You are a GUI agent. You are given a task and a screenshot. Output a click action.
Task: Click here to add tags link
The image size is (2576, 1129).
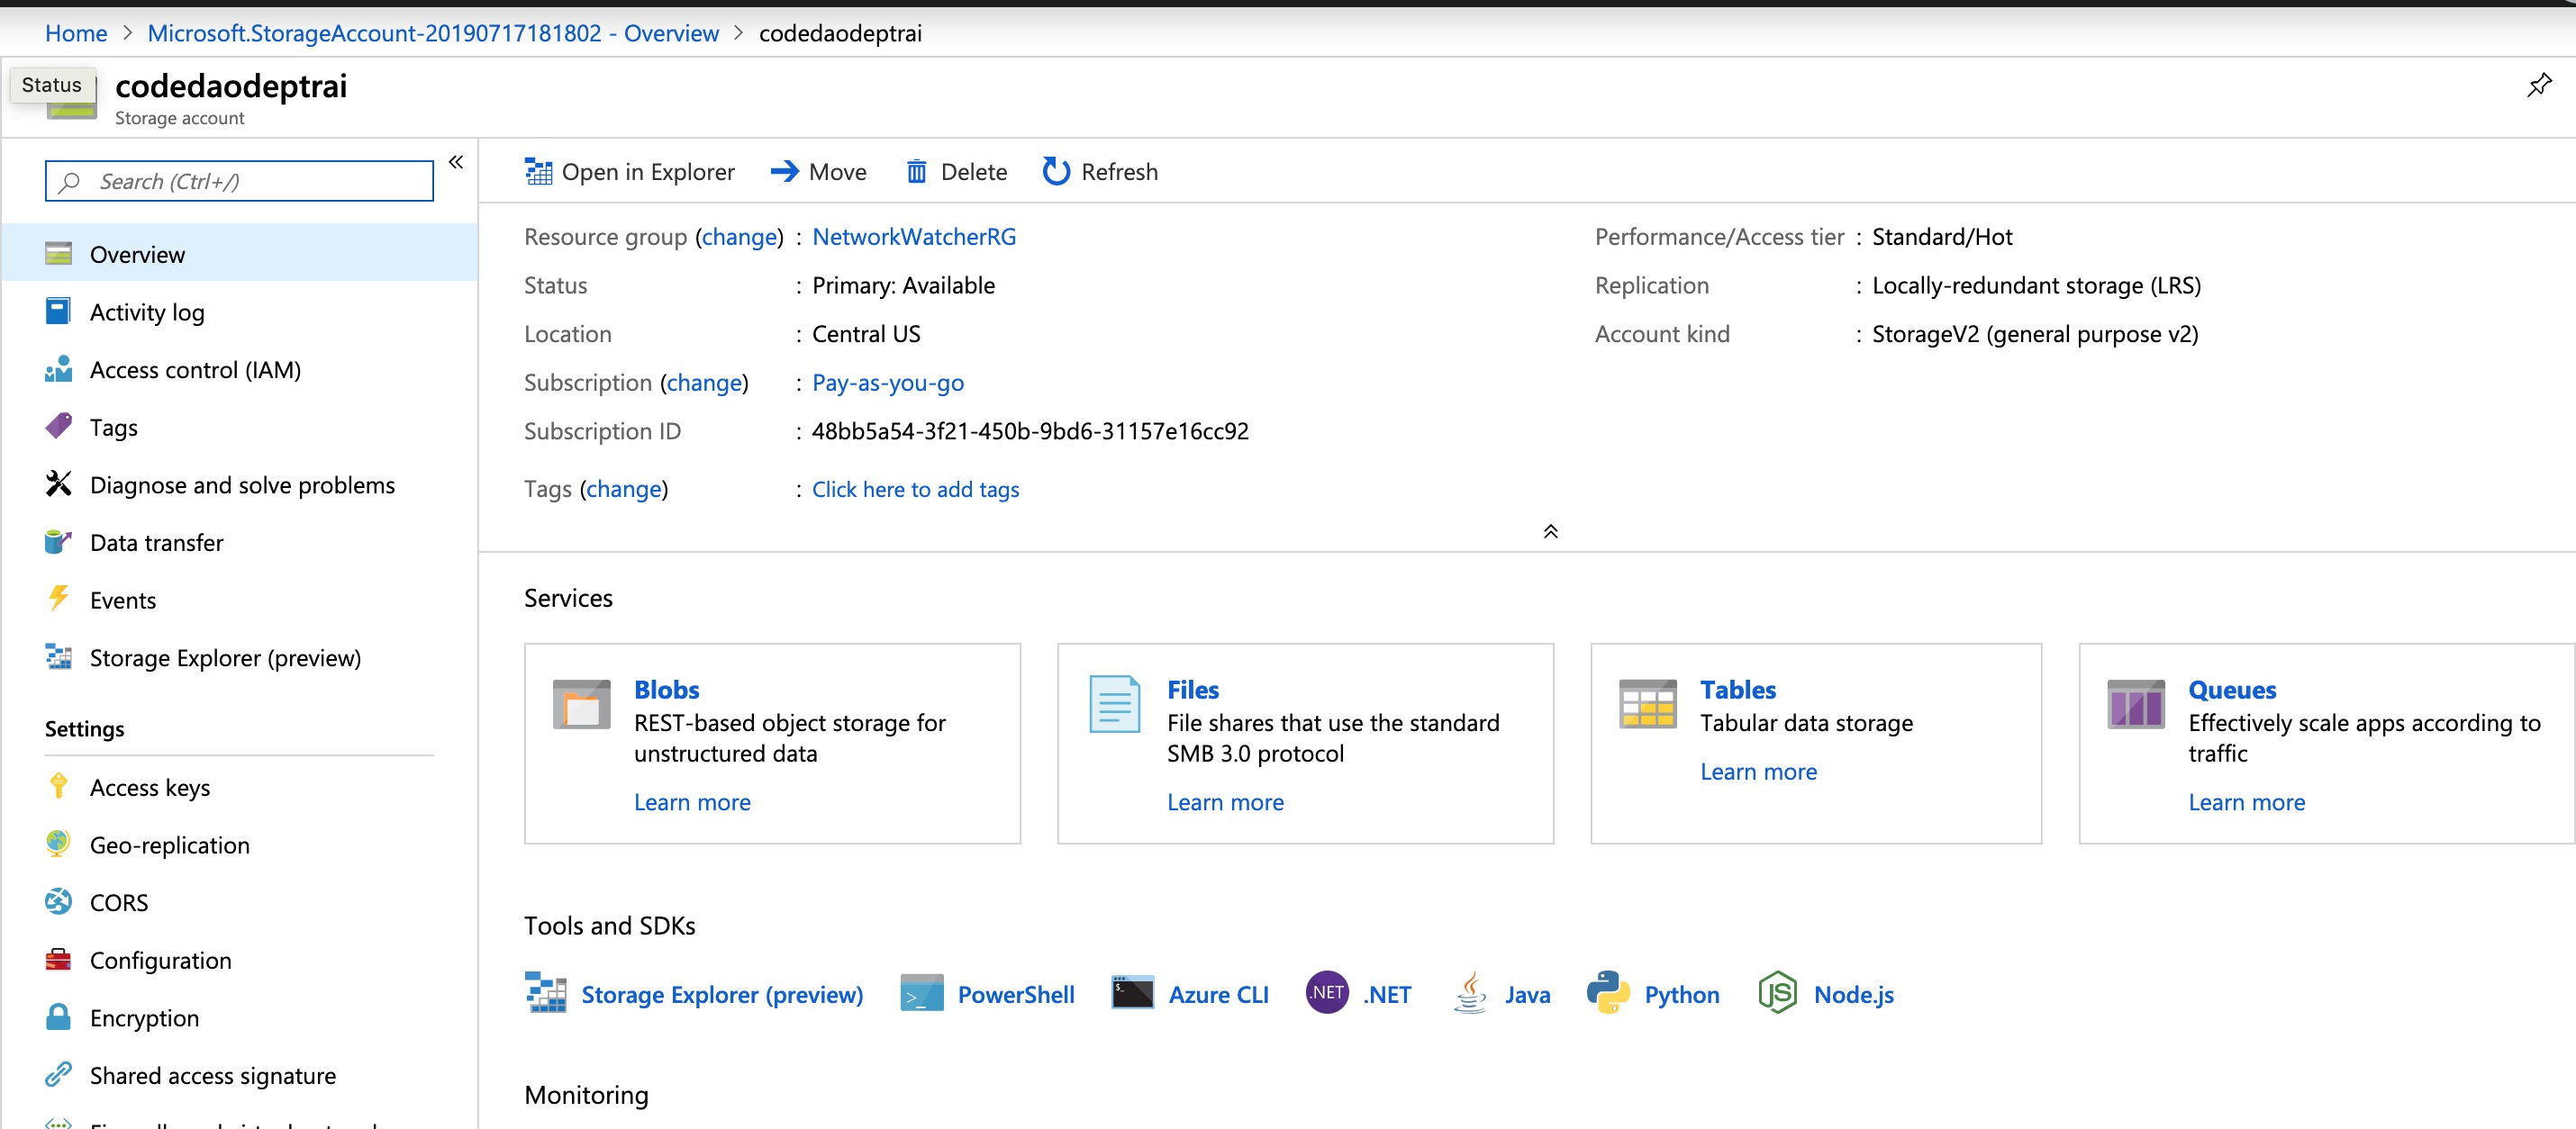click(x=915, y=489)
